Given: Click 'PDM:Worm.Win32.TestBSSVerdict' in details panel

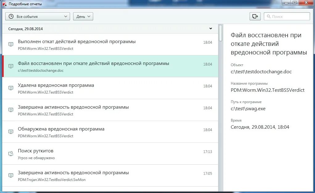Looking at the screenshot, I should click(267, 90).
